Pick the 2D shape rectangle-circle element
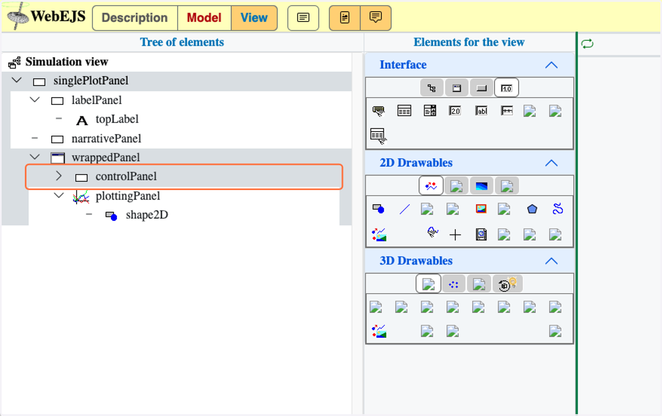Screen dimensions: 662x416 pyautogui.click(x=378, y=209)
